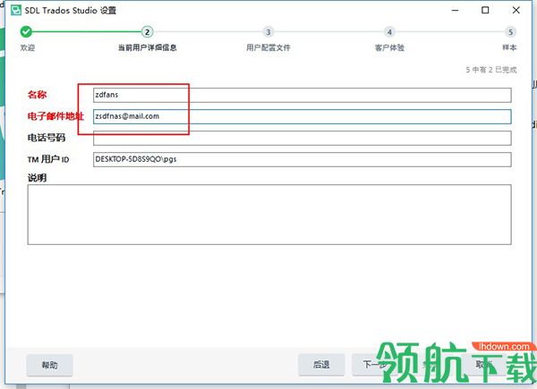Click the 欢迎 step label
This screenshot has height=389, width=537.
28,47
